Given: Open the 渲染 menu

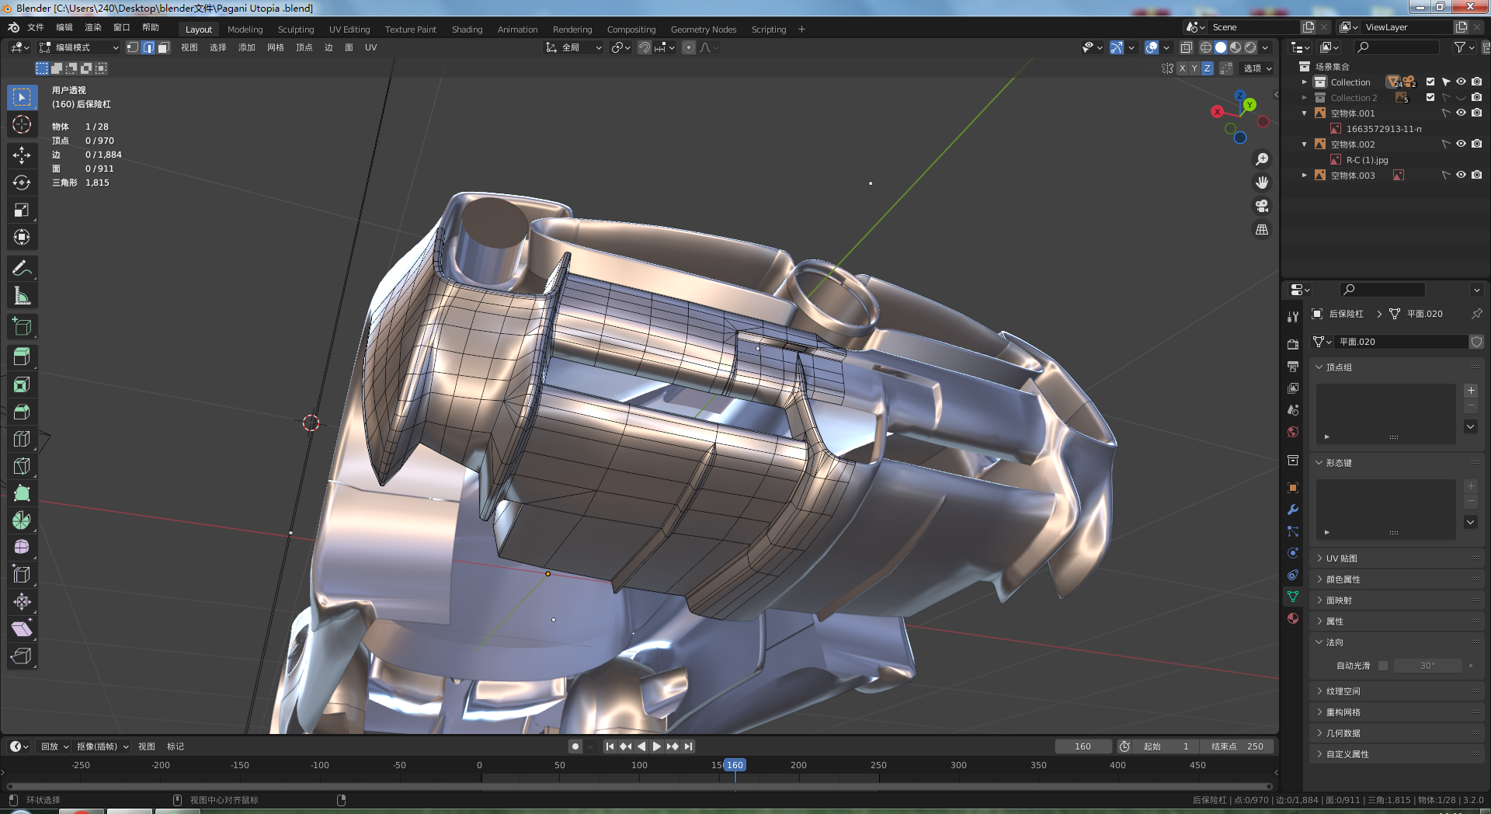Looking at the screenshot, I should pos(93,27).
